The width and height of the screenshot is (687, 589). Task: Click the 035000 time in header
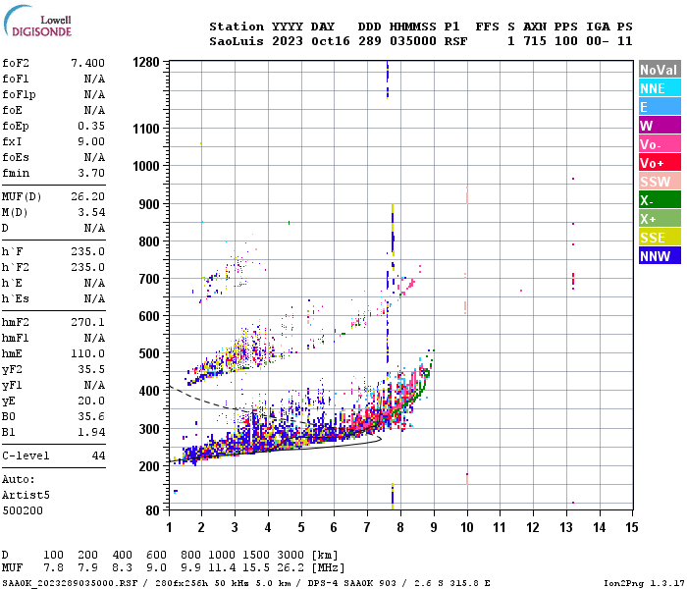pos(413,41)
